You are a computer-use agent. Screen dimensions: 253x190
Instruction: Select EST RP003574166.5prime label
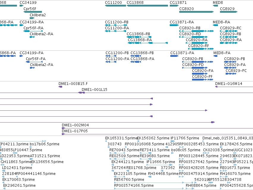pos(134,186)
